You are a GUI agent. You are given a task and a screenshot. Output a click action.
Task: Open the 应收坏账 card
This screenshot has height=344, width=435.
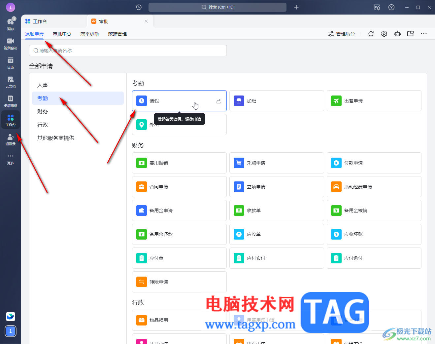[374, 234]
